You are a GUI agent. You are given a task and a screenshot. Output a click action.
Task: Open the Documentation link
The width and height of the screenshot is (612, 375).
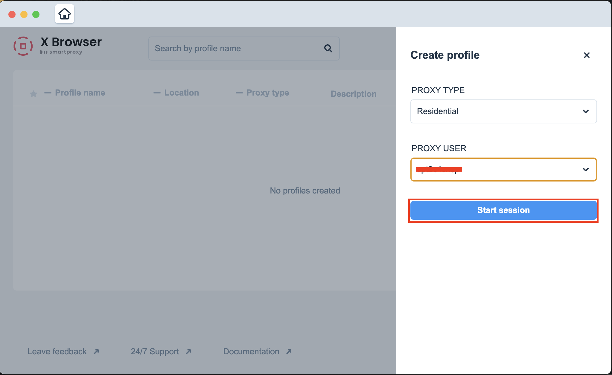tap(251, 352)
